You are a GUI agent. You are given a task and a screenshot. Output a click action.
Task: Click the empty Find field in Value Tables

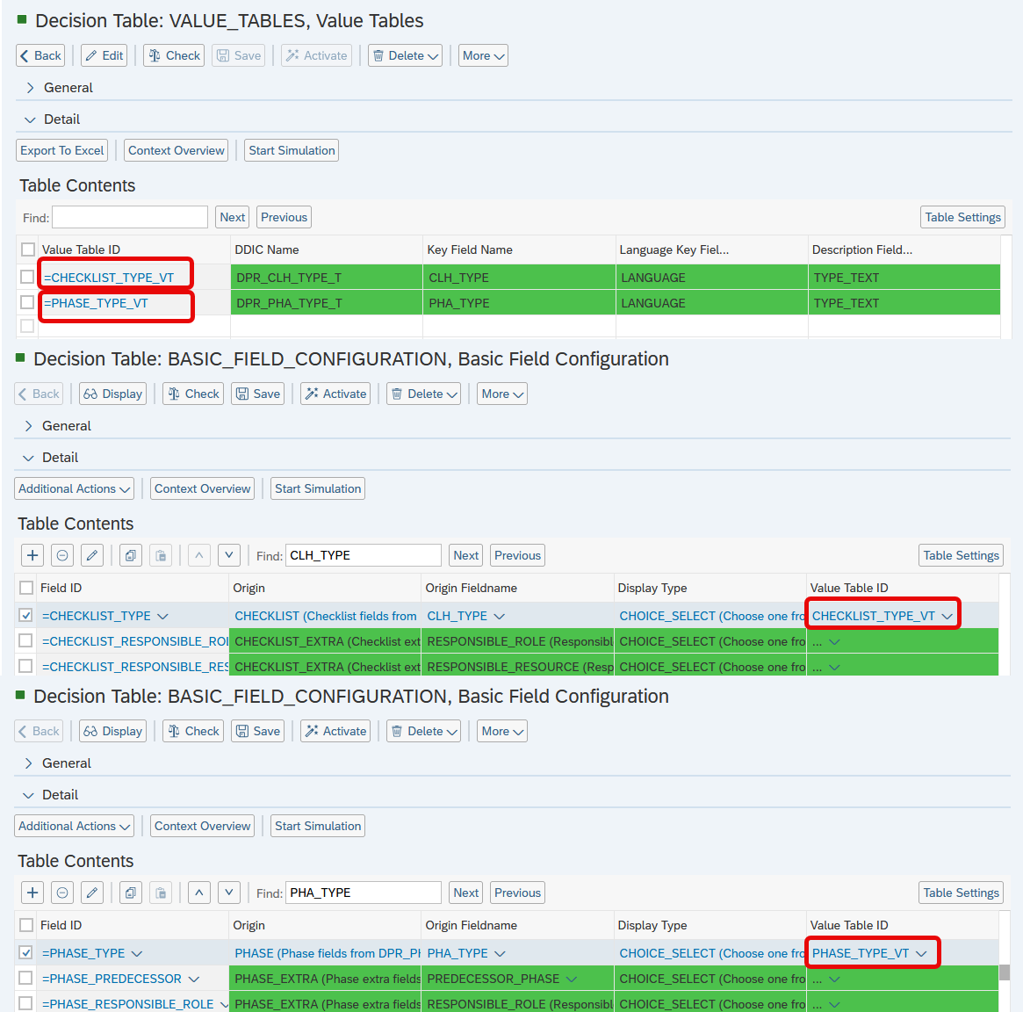(130, 217)
